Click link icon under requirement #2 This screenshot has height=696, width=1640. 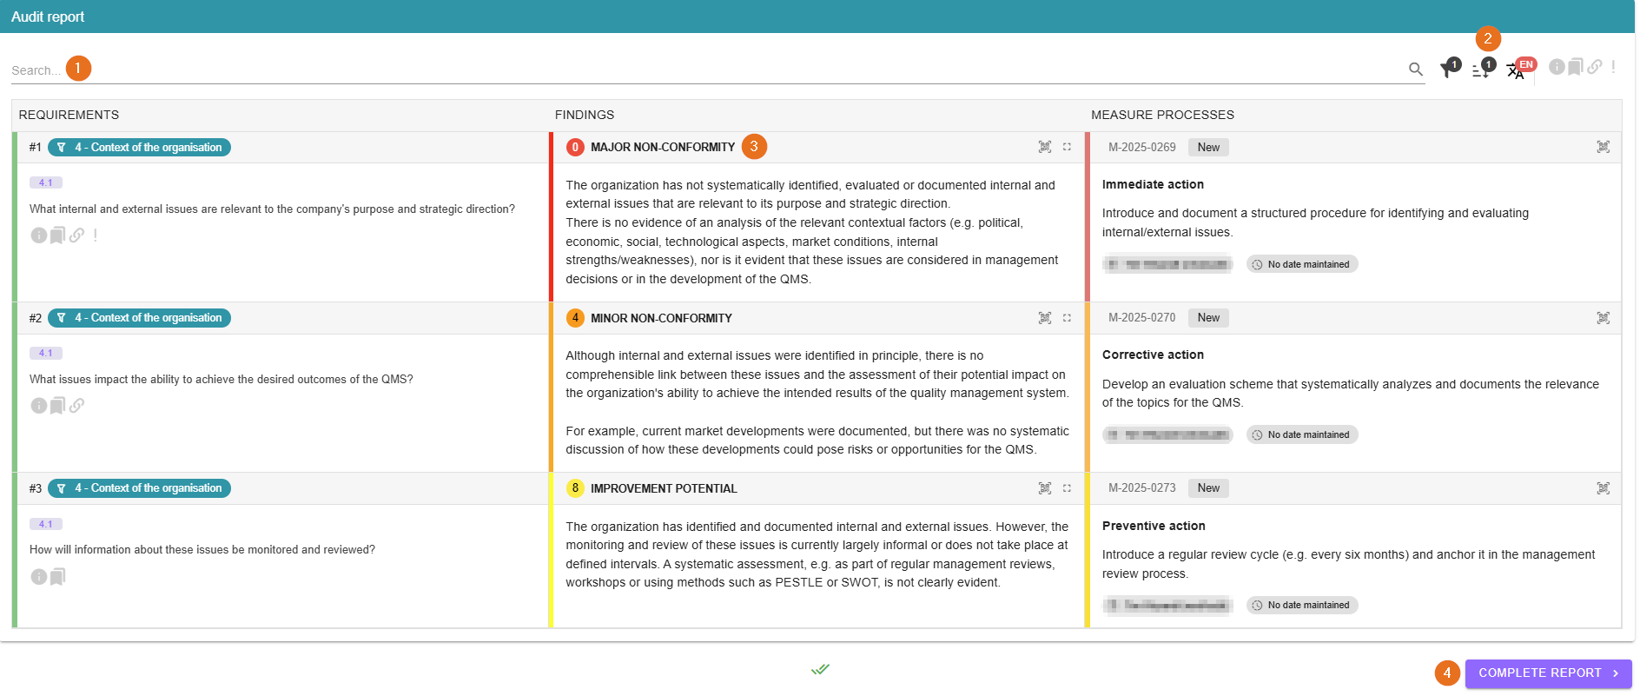click(x=77, y=406)
